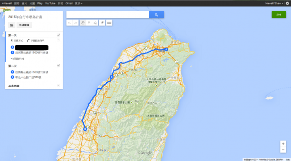The image size is (291, 161).
Task: Click the map title 2015年自行車環島計畫
Action: tap(25, 17)
